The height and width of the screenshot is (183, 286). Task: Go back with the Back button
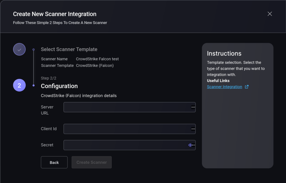[54, 162]
